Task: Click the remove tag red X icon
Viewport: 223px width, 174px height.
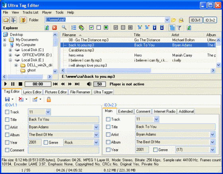Action: coord(21,99)
